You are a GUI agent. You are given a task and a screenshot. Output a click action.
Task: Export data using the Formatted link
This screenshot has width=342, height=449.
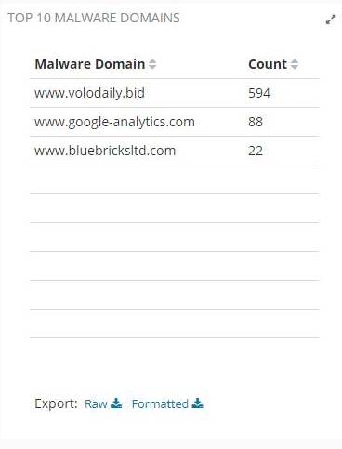click(160, 403)
